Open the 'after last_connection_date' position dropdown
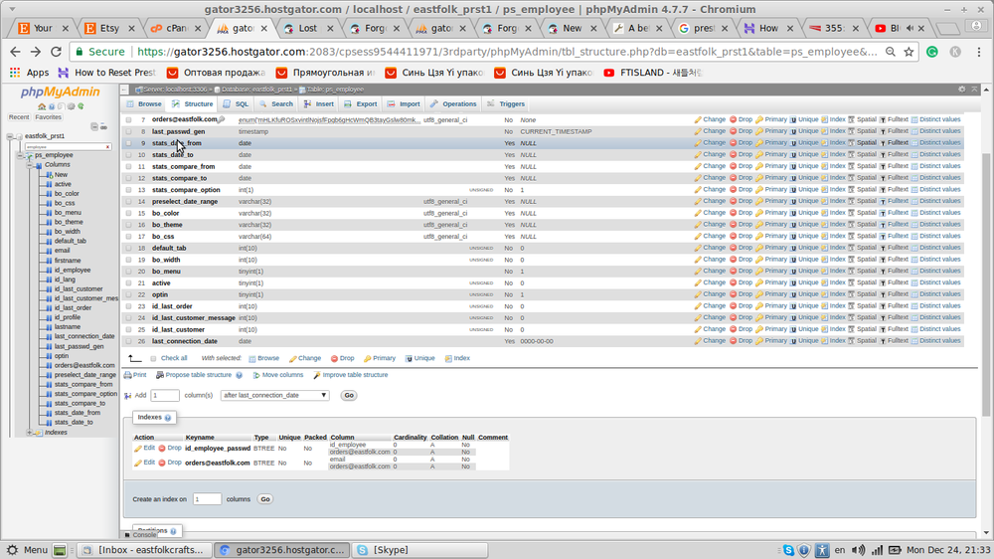This screenshot has width=994, height=559. (274, 395)
